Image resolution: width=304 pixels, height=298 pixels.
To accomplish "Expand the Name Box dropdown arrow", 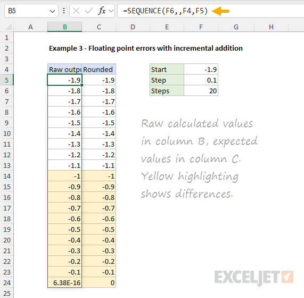I will [x=52, y=11].
